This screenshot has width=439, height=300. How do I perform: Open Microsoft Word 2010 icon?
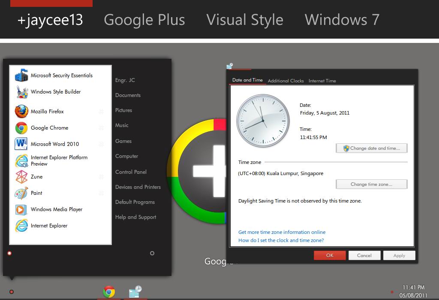click(21, 144)
